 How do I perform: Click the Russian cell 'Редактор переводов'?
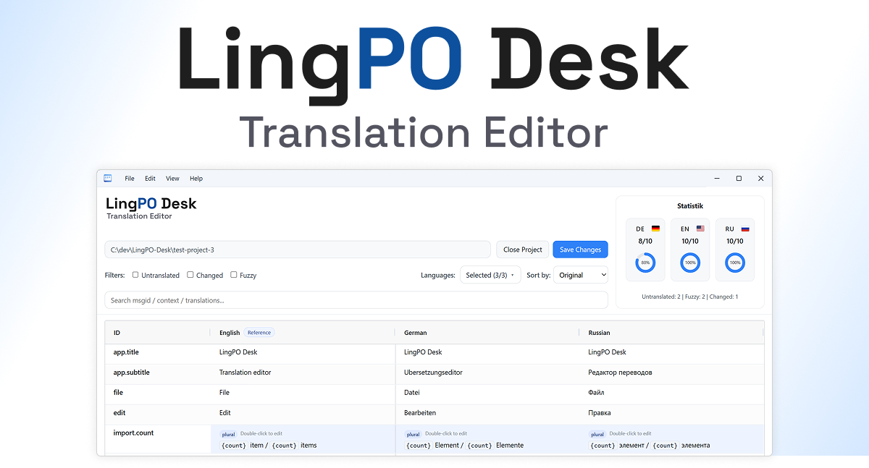[x=620, y=373]
